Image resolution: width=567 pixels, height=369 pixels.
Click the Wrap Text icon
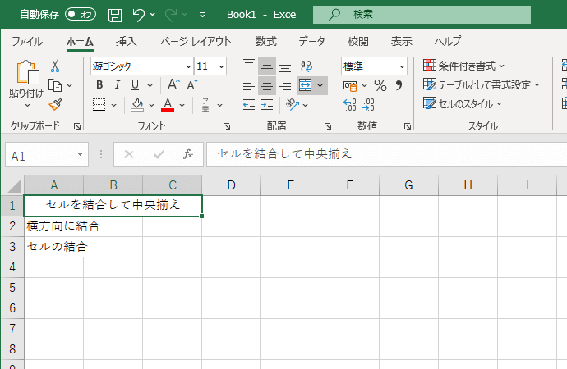[x=306, y=66]
